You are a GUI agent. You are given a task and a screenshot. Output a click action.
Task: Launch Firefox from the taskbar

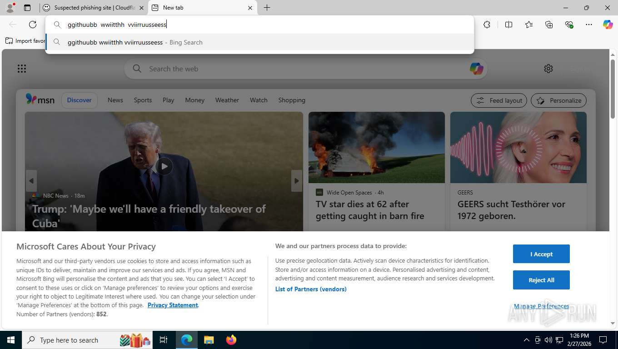(x=231, y=340)
